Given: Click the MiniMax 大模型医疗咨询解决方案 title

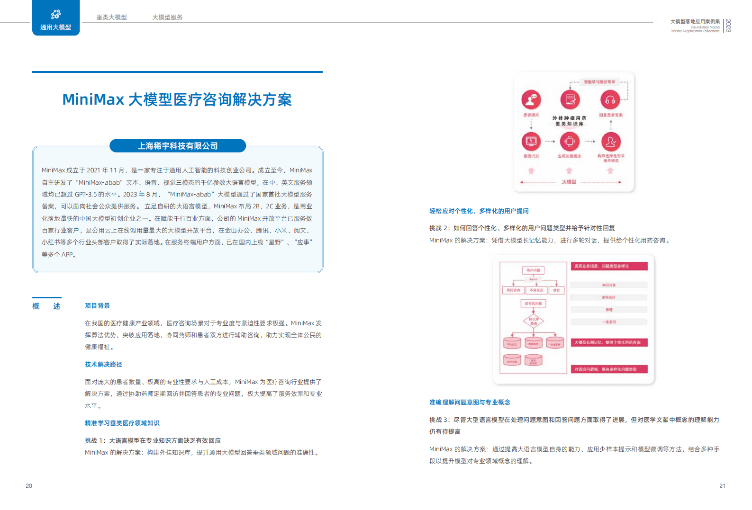Looking at the screenshot, I should point(177,99).
